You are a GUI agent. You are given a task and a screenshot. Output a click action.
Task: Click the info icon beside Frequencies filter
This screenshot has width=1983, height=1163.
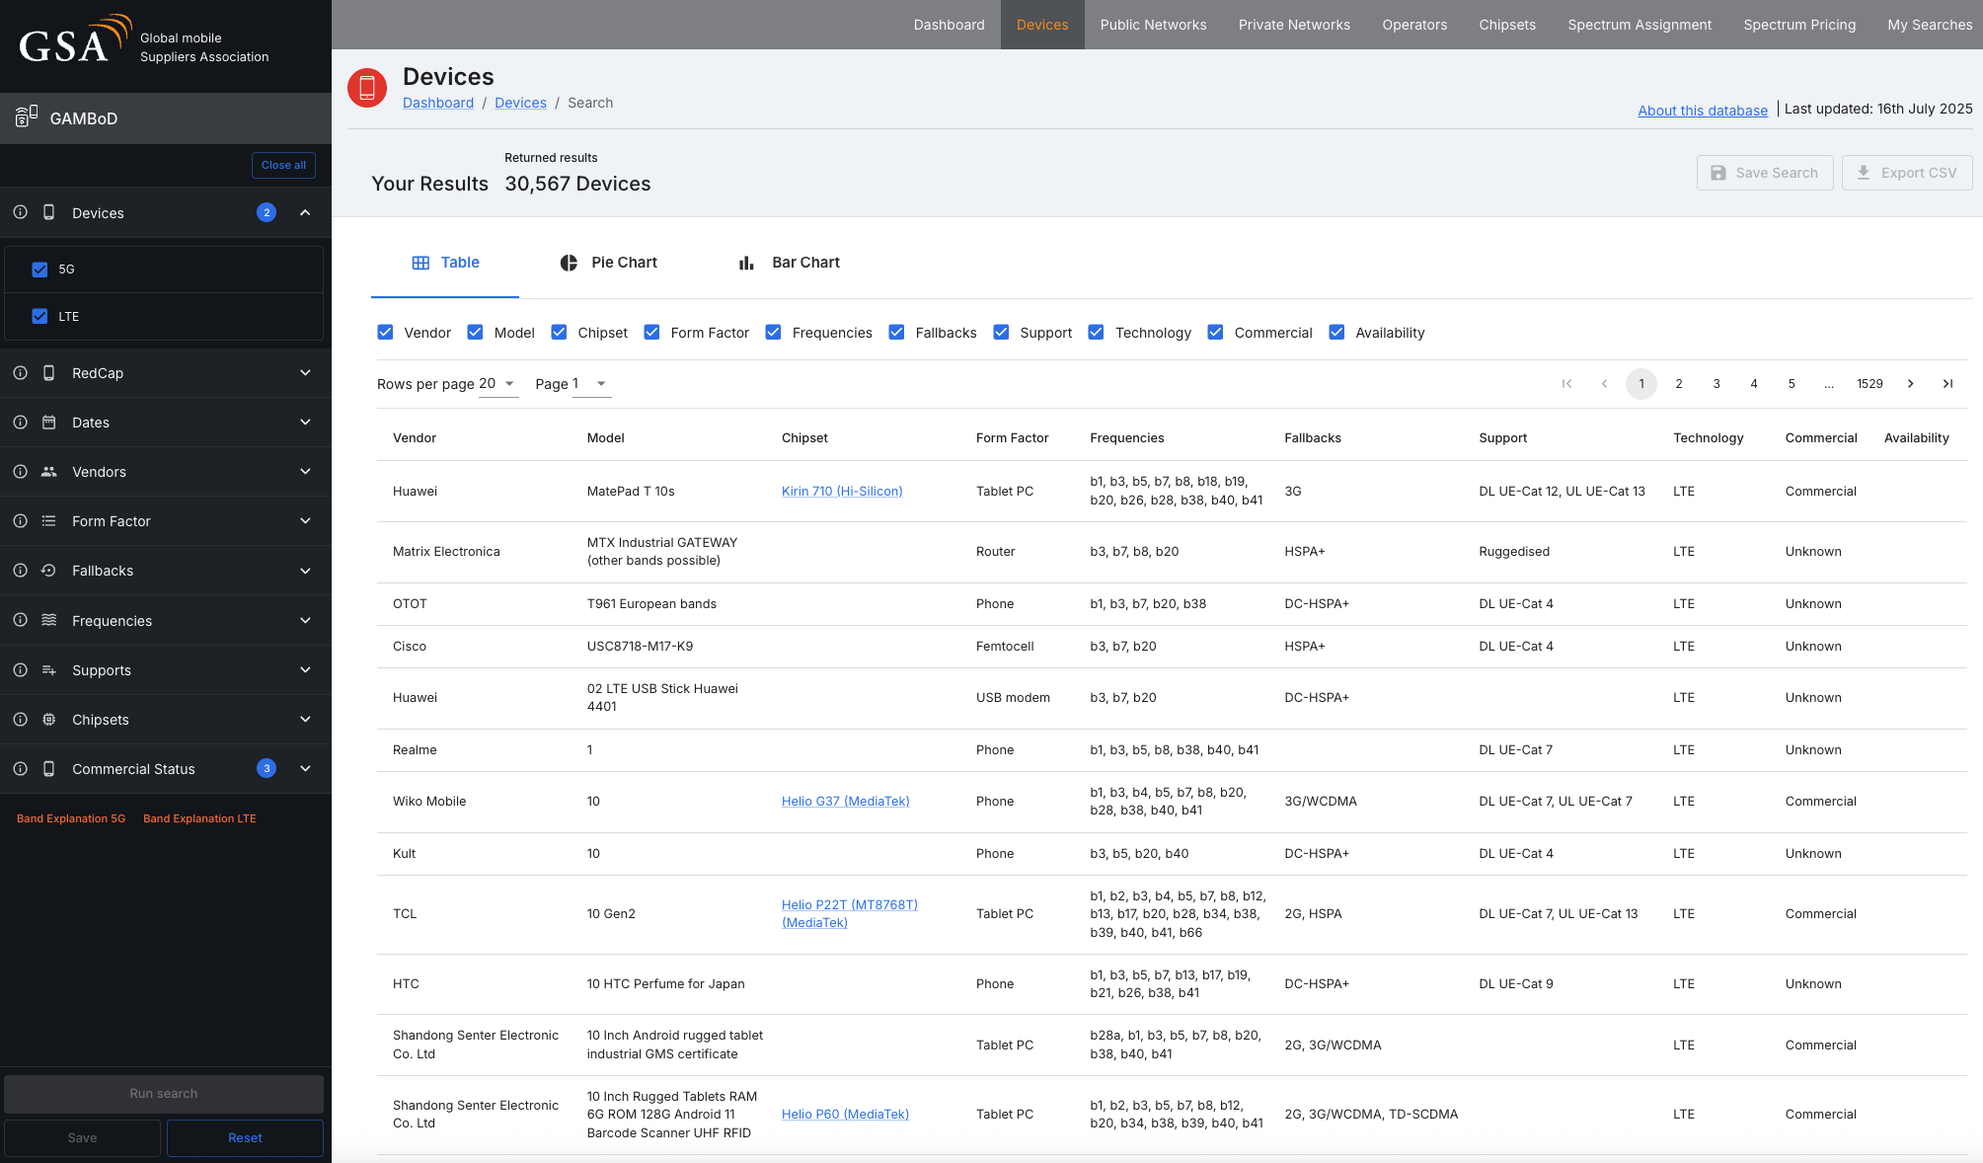click(x=20, y=620)
